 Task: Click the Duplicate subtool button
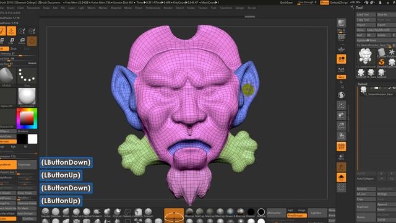[366, 207]
